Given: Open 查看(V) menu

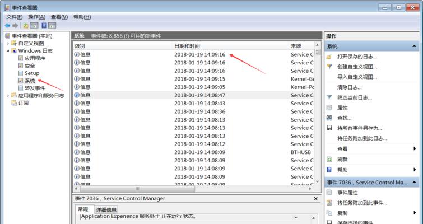Looking at the screenshot, I should [59, 17].
